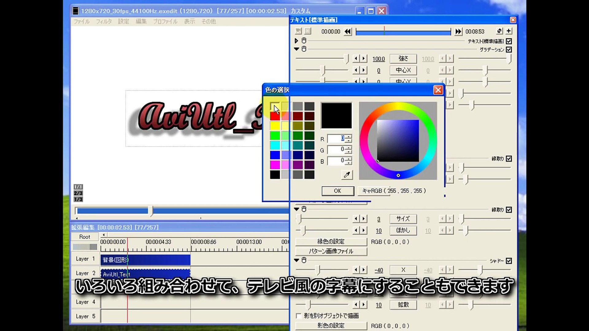Viewport: 589px width, 331px height.
Task: Increase 強さ value with right arrow
Action: [364, 58]
